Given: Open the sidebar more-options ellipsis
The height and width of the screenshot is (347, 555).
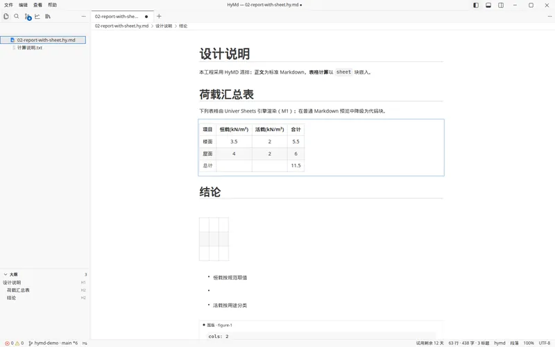Looking at the screenshot, I should click(x=83, y=16).
